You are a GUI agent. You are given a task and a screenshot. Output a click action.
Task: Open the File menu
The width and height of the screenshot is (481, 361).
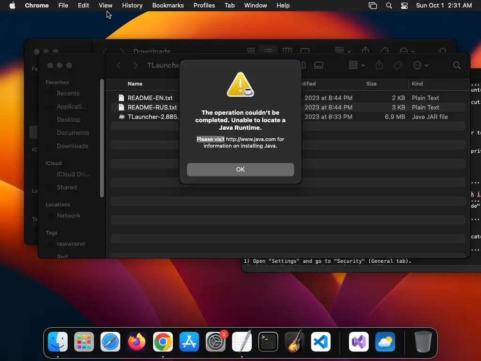(x=63, y=6)
